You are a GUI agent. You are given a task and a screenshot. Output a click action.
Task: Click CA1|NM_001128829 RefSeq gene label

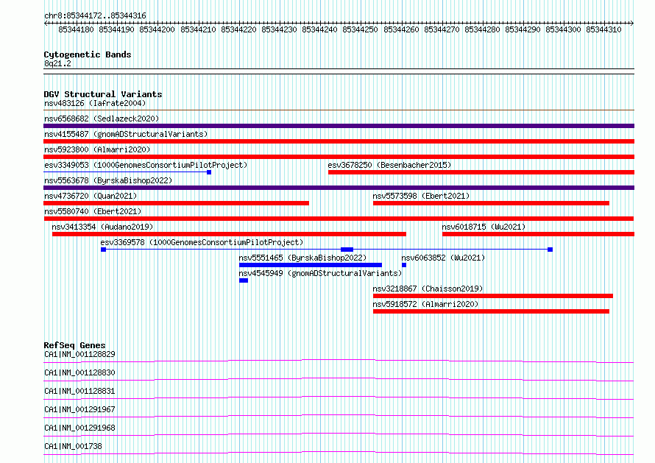point(79,354)
